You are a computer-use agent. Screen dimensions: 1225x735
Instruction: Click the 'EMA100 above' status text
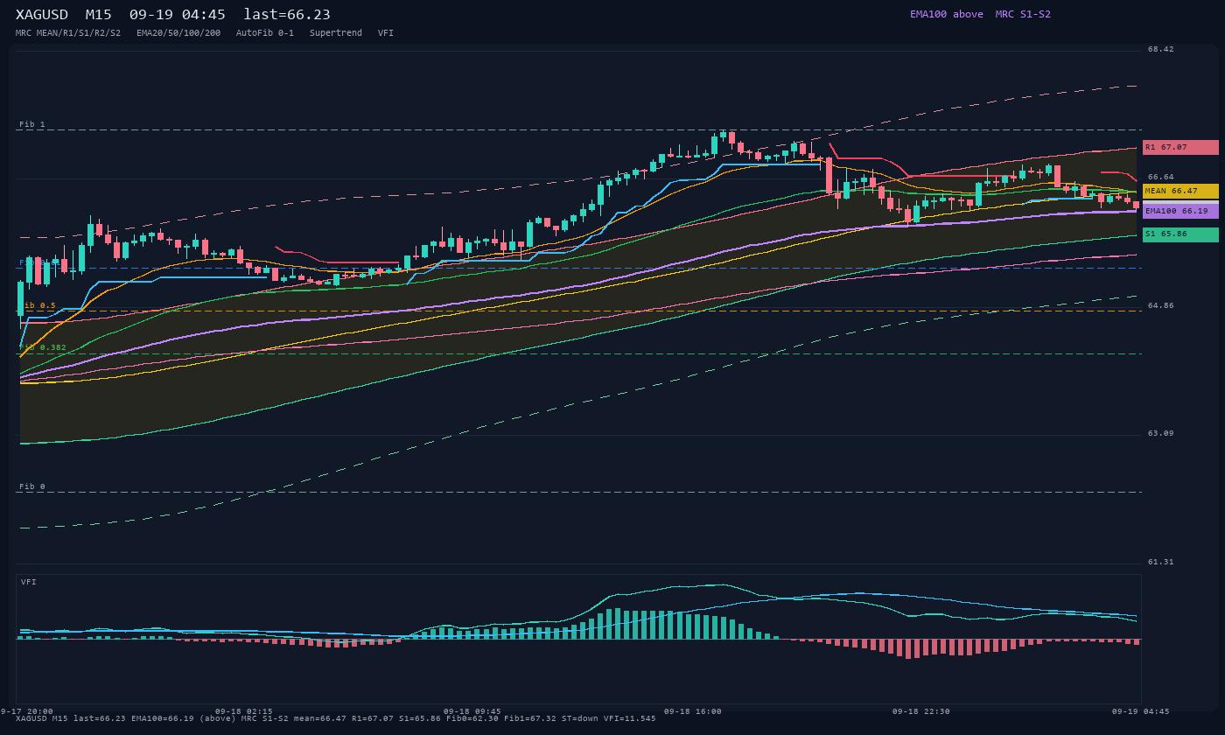pos(946,14)
